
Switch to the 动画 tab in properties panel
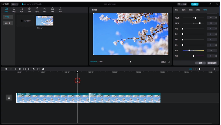[198, 10]
